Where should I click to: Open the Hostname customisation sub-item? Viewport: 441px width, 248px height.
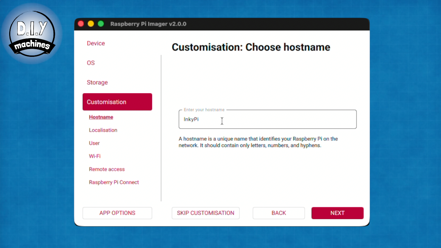[101, 117]
